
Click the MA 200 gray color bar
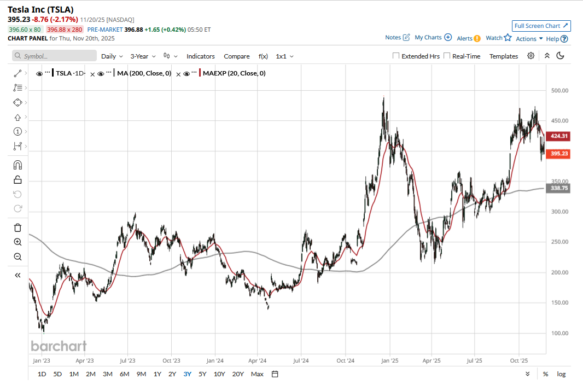pos(114,73)
